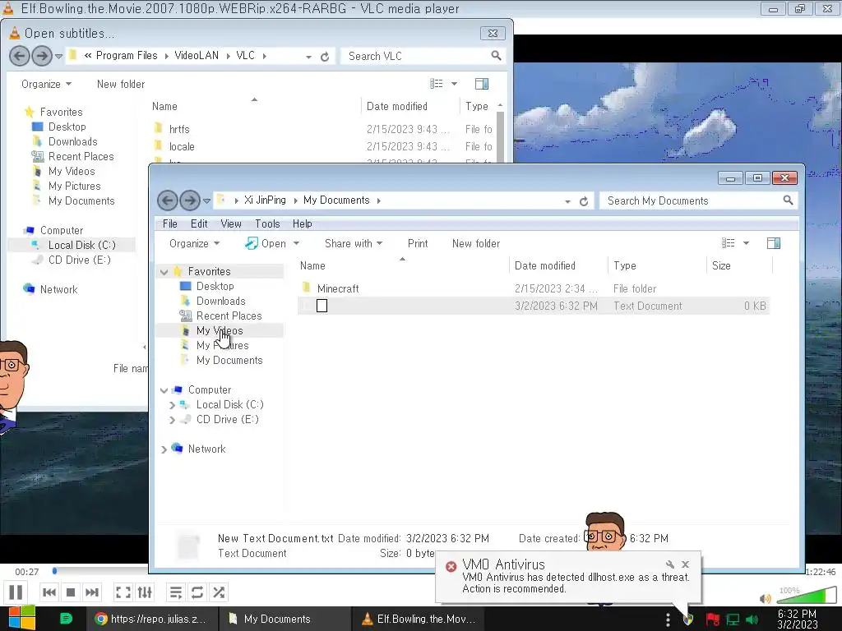
Task: Select Local Disk (C:) in Open subtitles sidebar
Action: 81,245
